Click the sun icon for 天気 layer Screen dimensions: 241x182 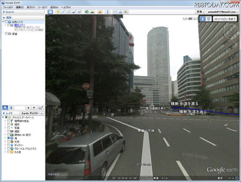(x=12, y=142)
